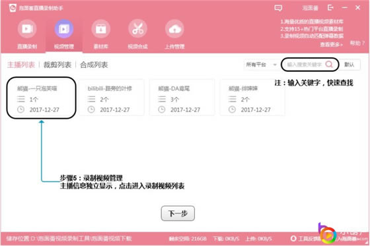Open the 熊猫-DA streamer card with 3个

[182, 98]
